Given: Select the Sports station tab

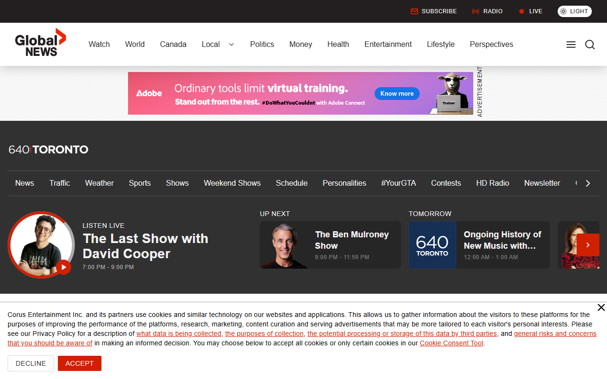Looking at the screenshot, I should (140, 183).
